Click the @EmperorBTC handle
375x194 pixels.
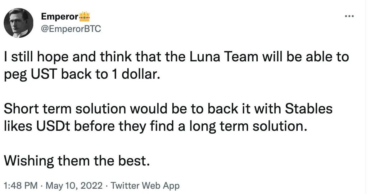click(71, 29)
